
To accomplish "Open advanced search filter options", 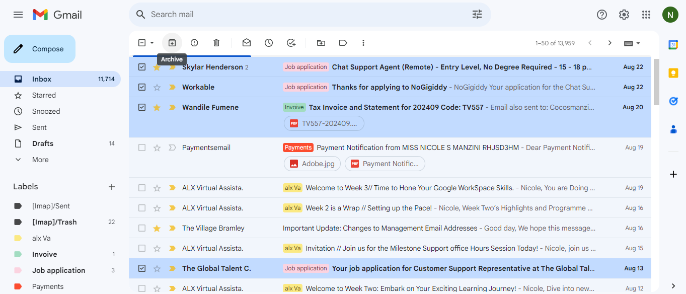I will click(477, 14).
